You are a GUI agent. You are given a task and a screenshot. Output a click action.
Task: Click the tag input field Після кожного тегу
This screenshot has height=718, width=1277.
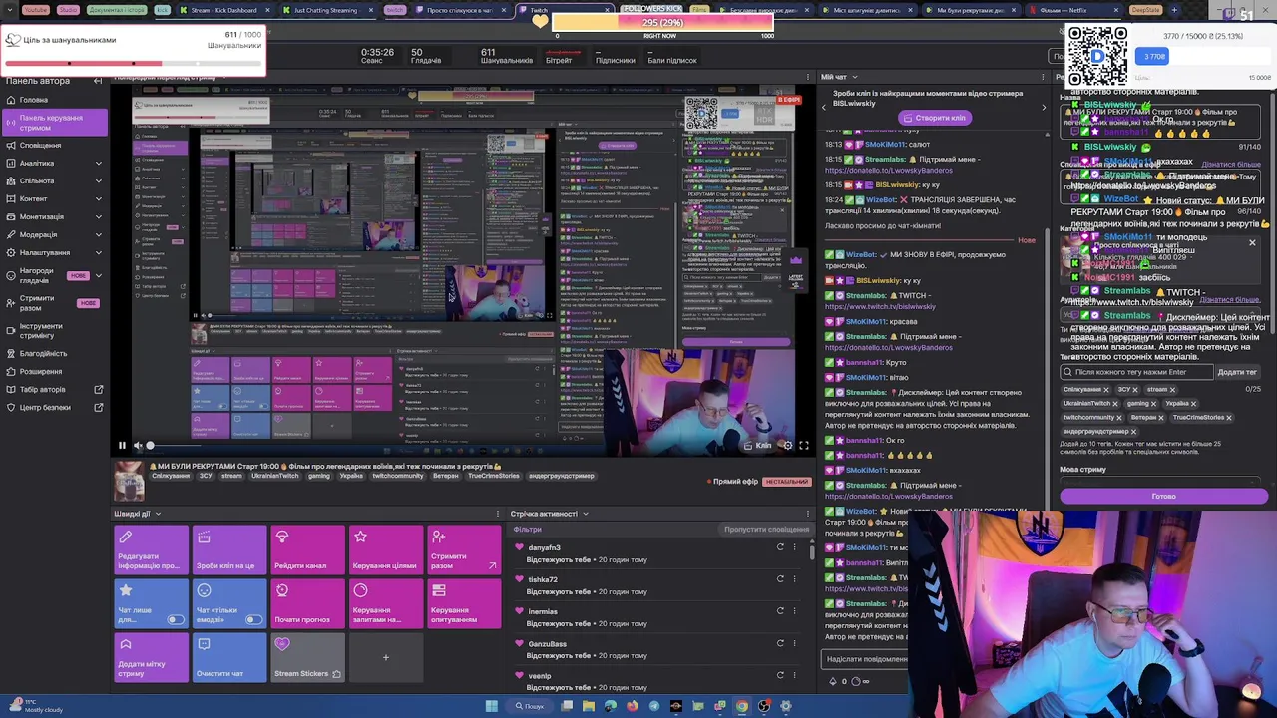click(x=1137, y=372)
